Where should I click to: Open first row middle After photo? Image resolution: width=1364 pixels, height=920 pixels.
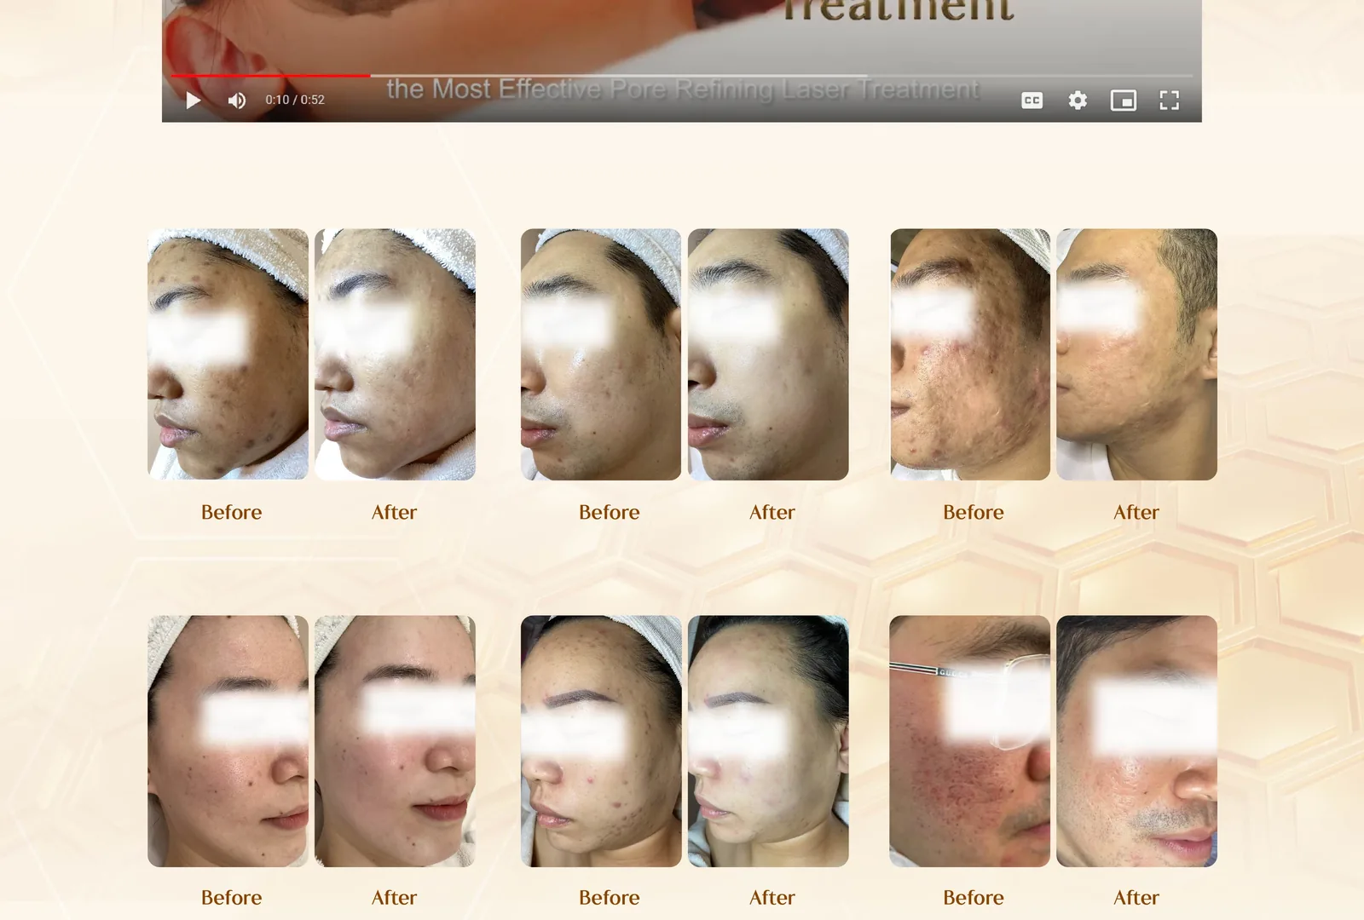point(768,354)
